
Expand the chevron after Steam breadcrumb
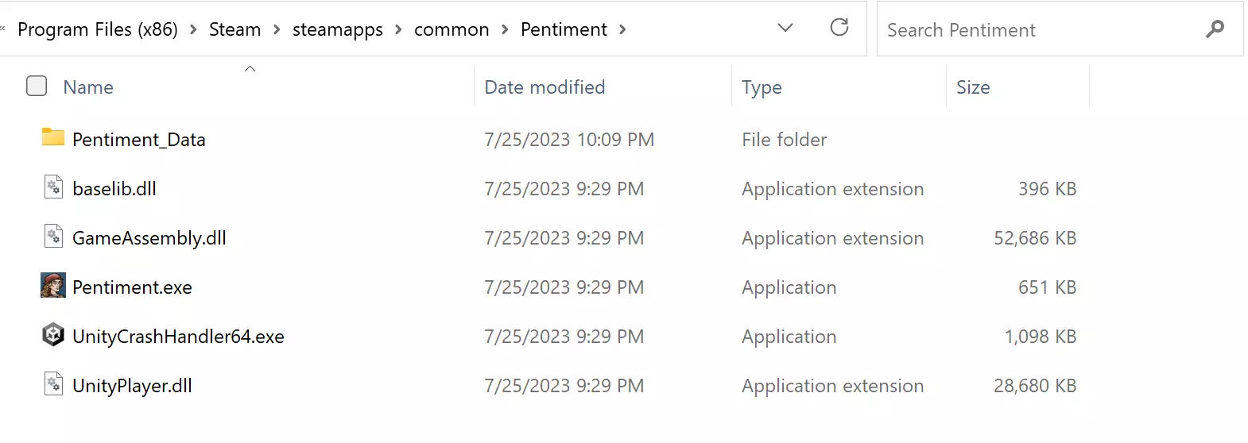[277, 29]
